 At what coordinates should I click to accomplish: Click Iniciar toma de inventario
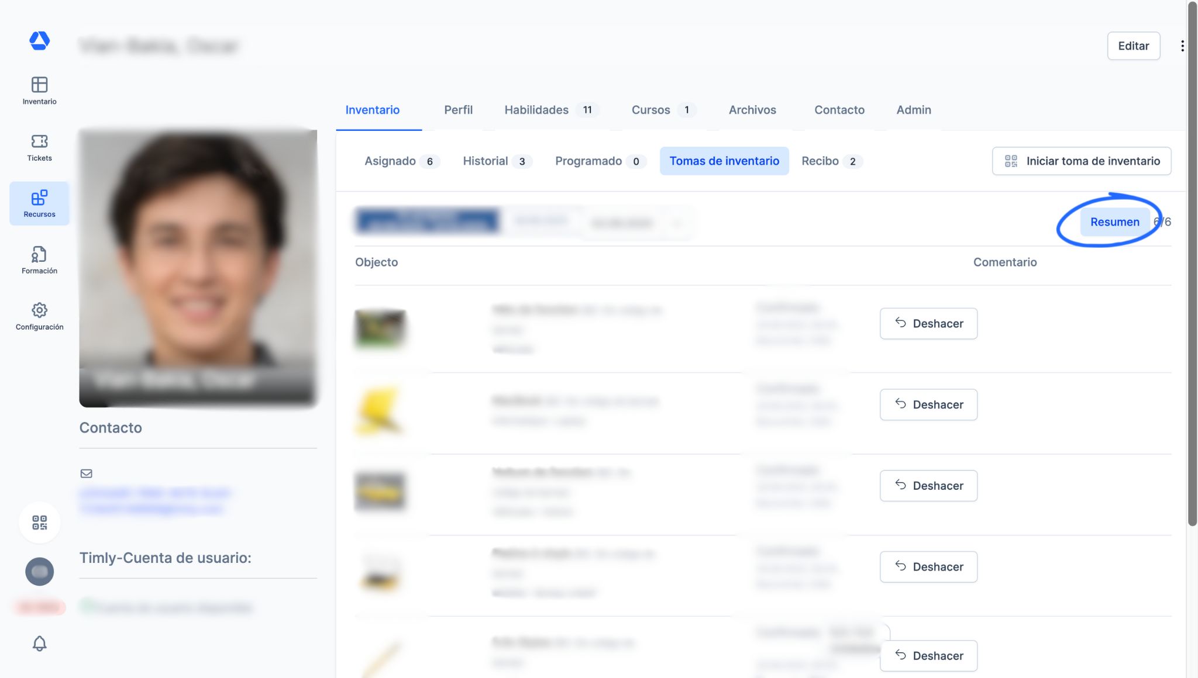point(1081,161)
